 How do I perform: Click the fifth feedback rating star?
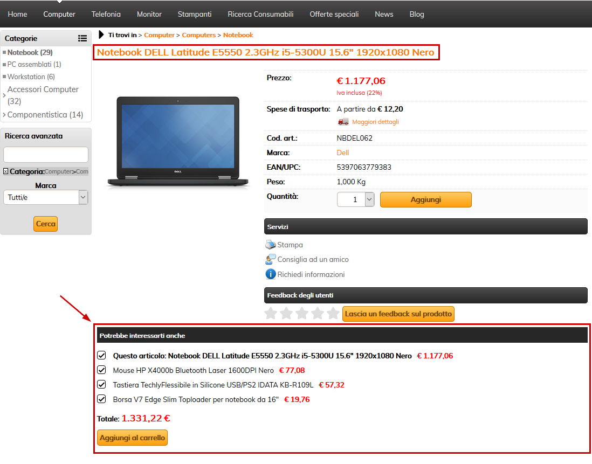pyautogui.click(x=333, y=314)
